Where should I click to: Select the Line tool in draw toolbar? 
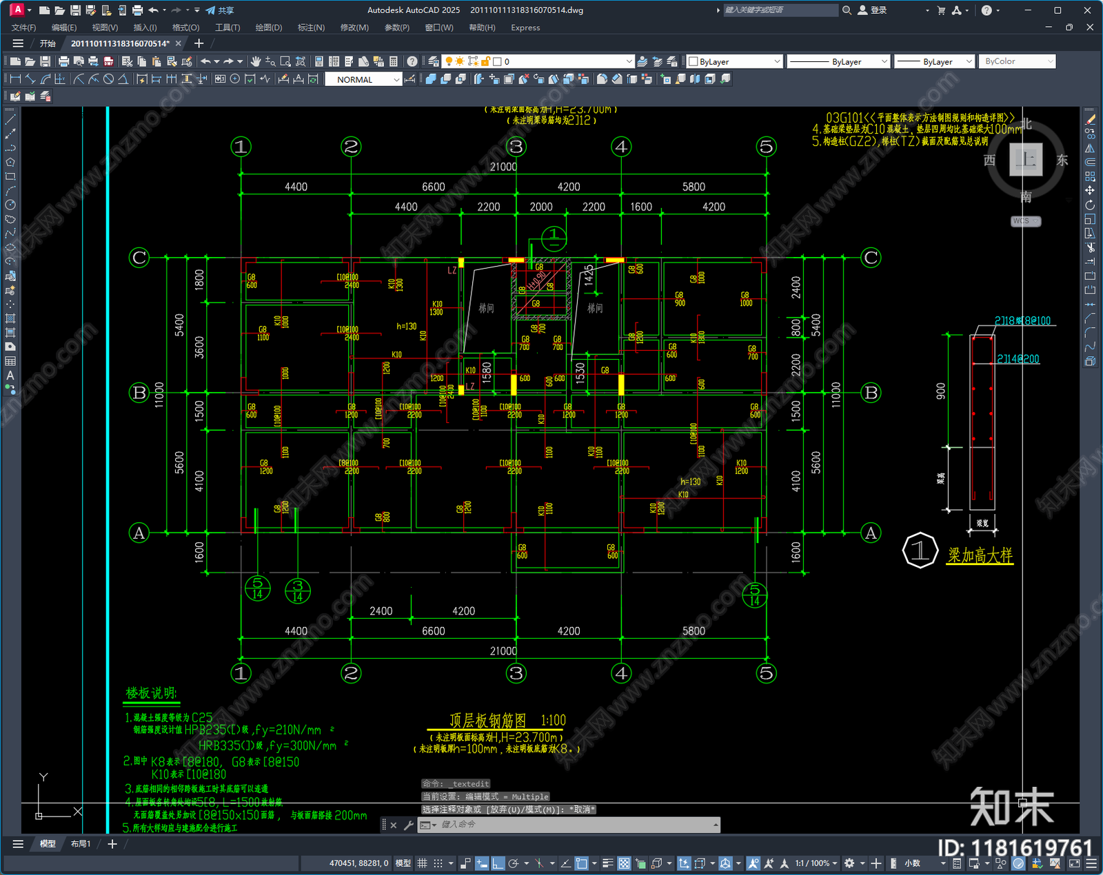(10, 120)
